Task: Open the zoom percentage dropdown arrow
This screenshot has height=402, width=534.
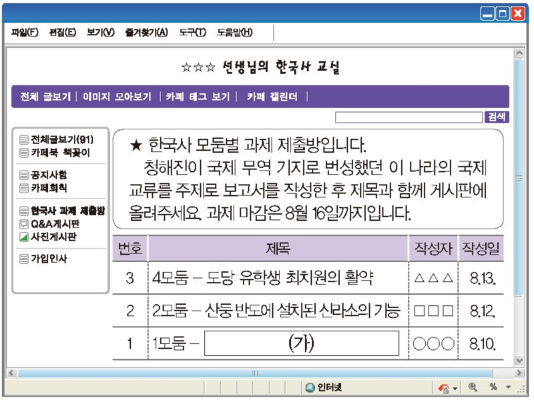Action: [x=507, y=388]
